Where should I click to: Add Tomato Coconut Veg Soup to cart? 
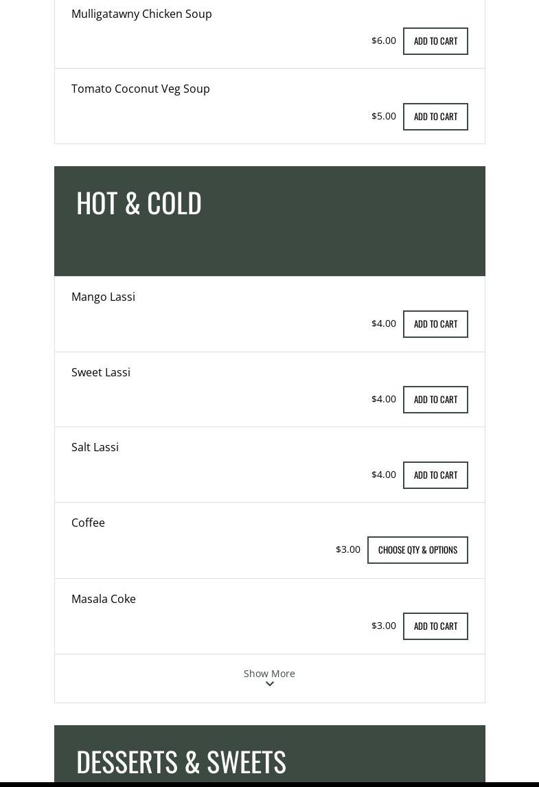tap(435, 117)
